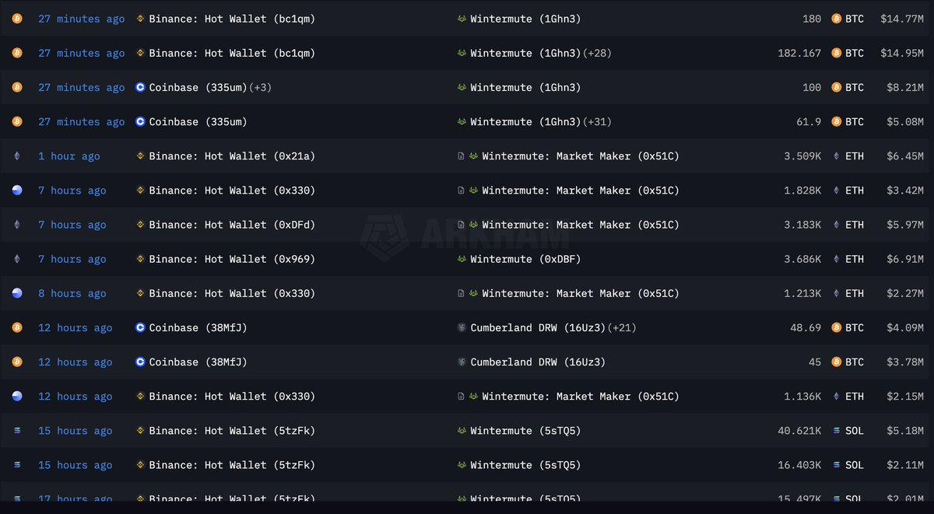Screen dimensions: 934x514
Task: Click the Coinbase logo on the $8.21M row
Action: (x=140, y=88)
